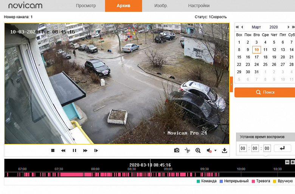The width and height of the screenshot is (295, 194).
Task: Zoom out the timeline with minus button
Action: 287,162
